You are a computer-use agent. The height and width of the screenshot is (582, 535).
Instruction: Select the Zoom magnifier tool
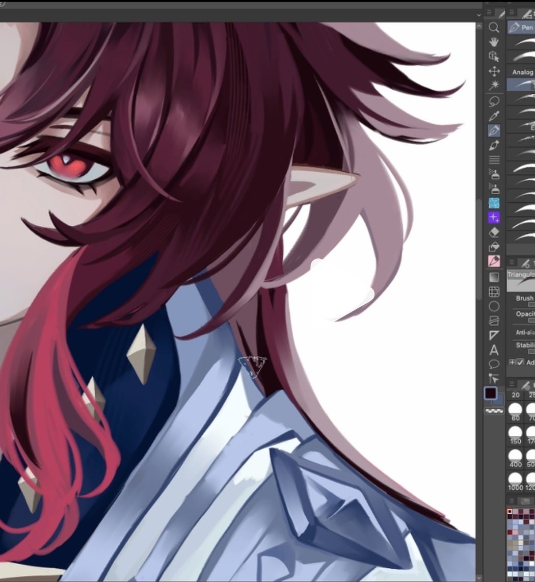(494, 27)
